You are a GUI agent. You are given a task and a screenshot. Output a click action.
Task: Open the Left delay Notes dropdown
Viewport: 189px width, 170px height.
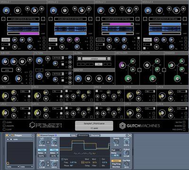coord(42,153)
